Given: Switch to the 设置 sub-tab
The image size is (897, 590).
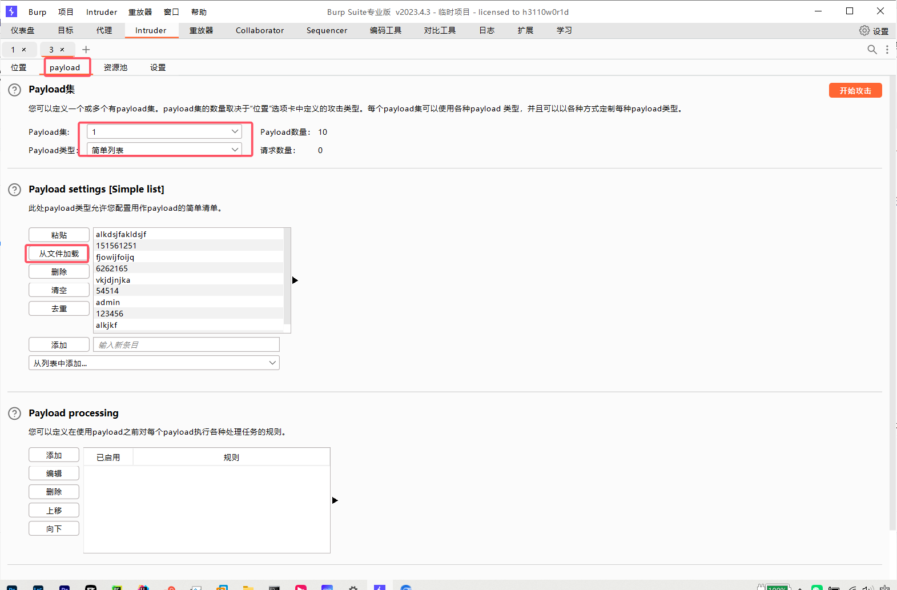Looking at the screenshot, I should [x=158, y=67].
